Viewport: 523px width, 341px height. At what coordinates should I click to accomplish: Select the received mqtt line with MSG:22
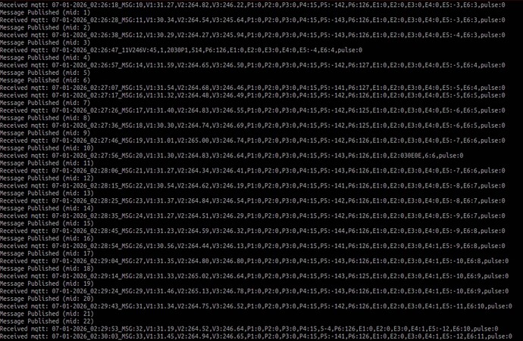point(252,186)
